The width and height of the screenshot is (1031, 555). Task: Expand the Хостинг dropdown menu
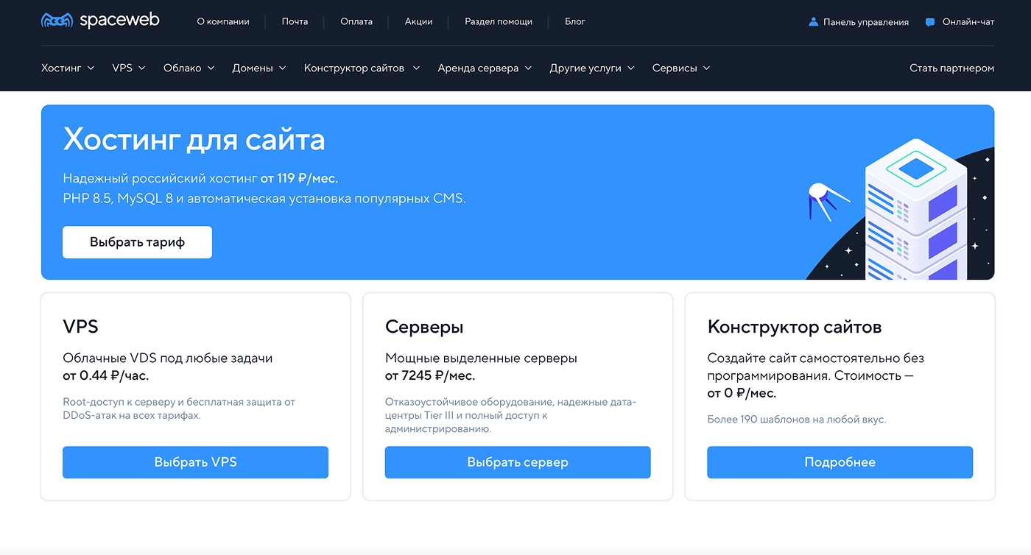point(68,68)
